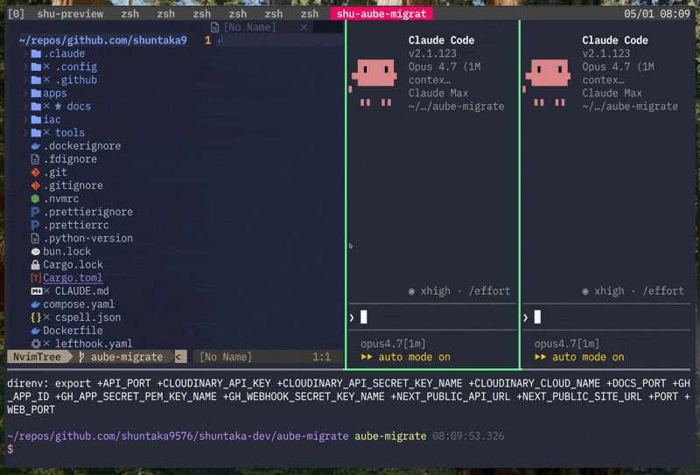Switch to the shu-preview tmux window
The image size is (700, 475).
coord(70,14)
